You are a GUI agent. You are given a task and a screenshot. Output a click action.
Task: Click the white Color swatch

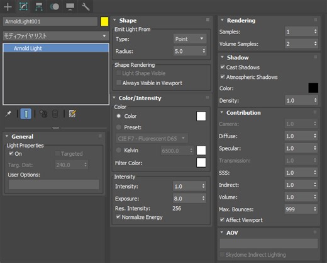coord(201,116)
